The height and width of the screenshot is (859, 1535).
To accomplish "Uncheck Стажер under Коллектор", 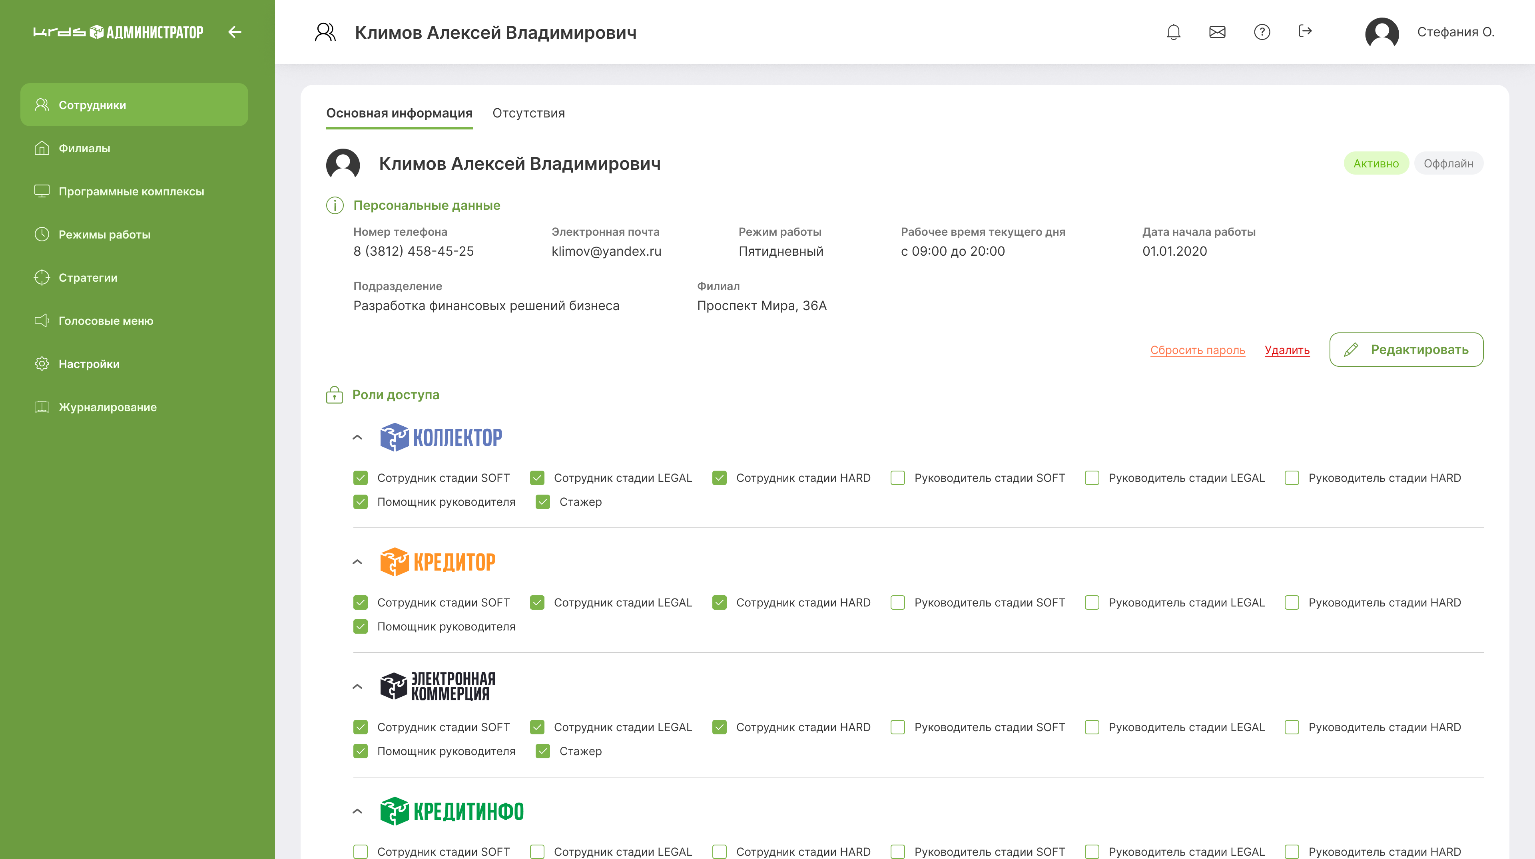I will pyautogui.click(x=543, y=502).
